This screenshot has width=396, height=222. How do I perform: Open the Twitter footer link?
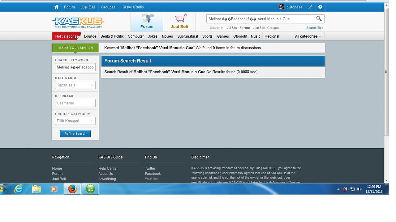(x=150, y=168)
